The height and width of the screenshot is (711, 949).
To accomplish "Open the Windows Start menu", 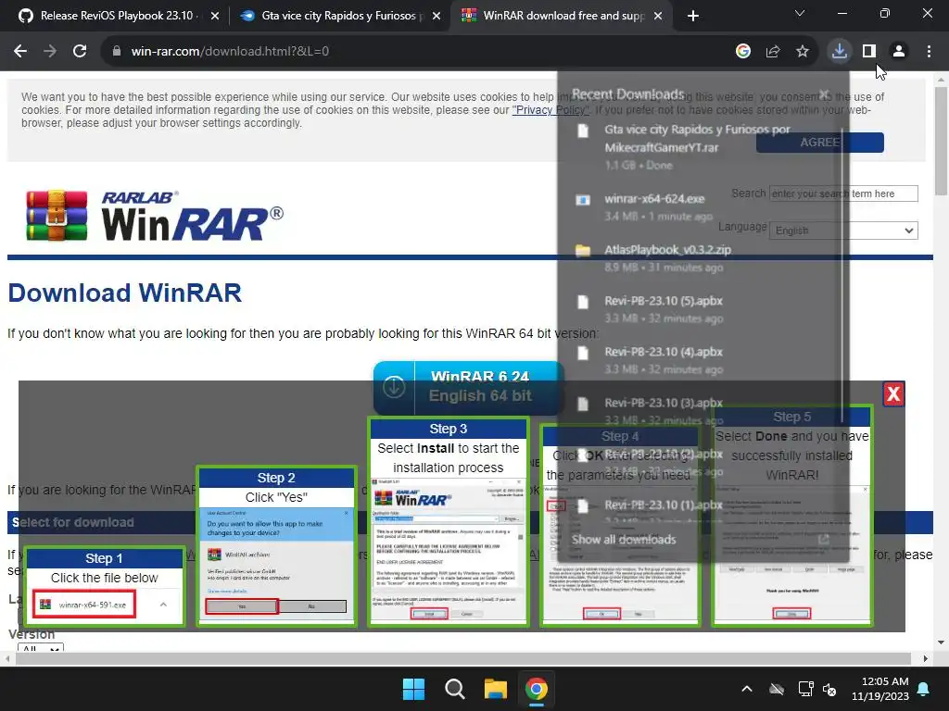I will [x=414, y=689].
